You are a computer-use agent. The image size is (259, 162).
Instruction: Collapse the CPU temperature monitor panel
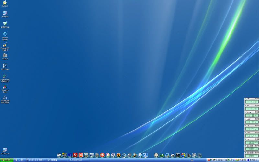tap(246, 98)
